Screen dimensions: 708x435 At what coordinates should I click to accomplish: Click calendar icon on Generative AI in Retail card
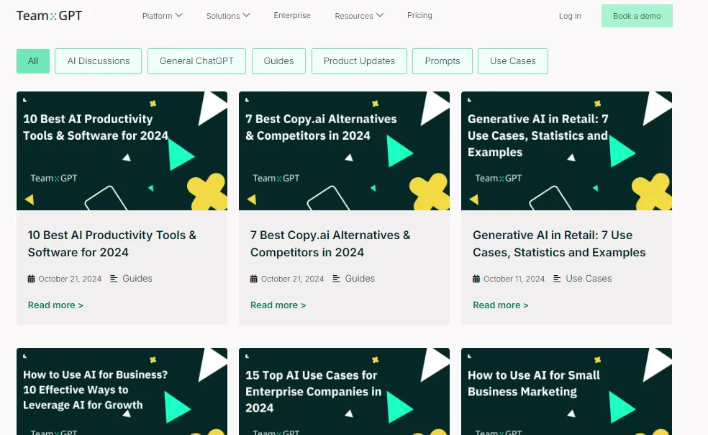[x=476, y=279]
